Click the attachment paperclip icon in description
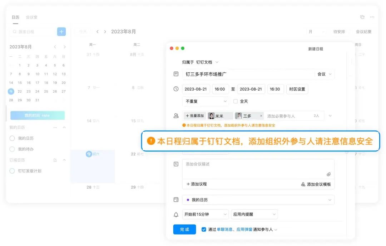 click(328, 174)
